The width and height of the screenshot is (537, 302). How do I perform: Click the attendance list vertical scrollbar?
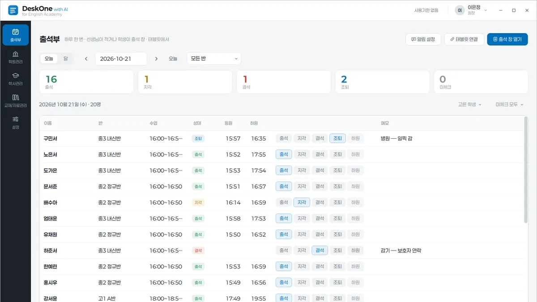click(525, 170)
